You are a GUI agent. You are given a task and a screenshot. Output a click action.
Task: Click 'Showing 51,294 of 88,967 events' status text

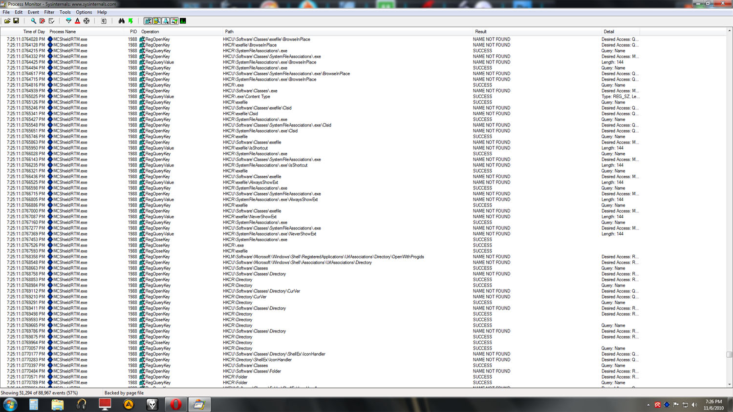click(39, 393)
